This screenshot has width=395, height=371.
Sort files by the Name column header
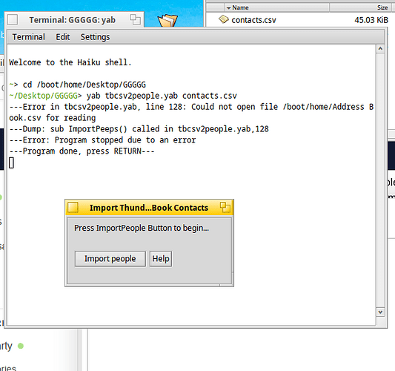tap(276, 7)
